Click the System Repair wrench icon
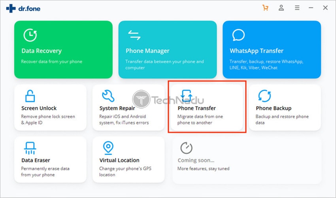The height and width of the screenshot is (198, 336). 108,96
